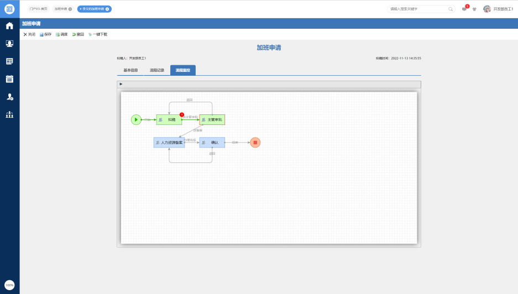Switch to the 流程记录 tab
This screenshot has width=518, height=294.
click(157, 70)
